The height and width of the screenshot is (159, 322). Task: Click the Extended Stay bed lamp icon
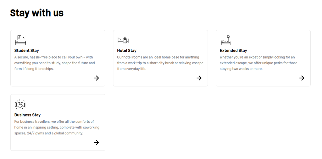point(226,40)
